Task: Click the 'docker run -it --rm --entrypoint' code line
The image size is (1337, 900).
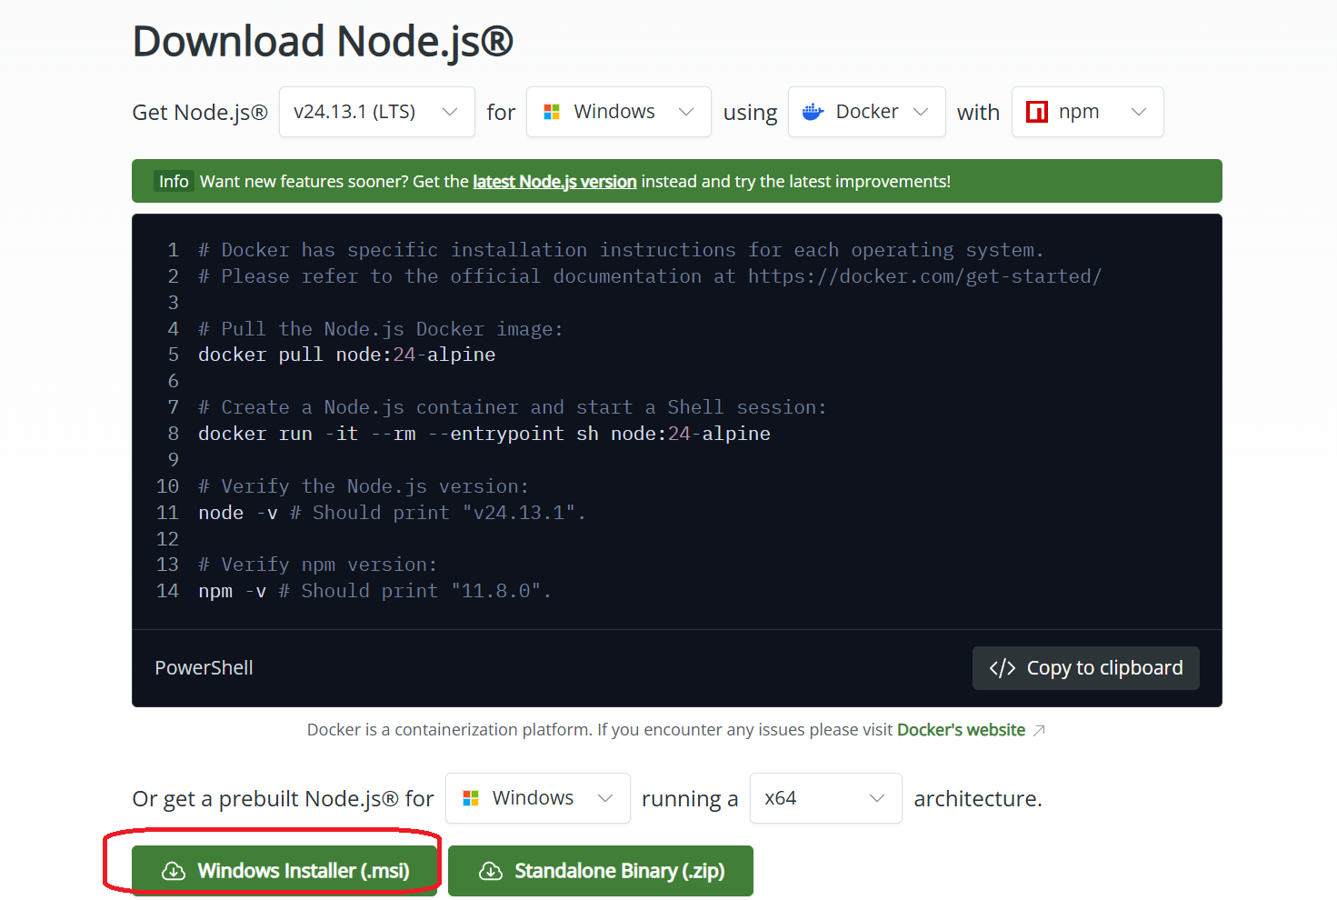Action: pos(484,434)
